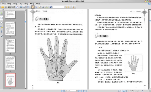Open the page number 27 / 215 dropdown
Image resolution: width=151 pixels, height=92 pixels.
pos(77,91)
